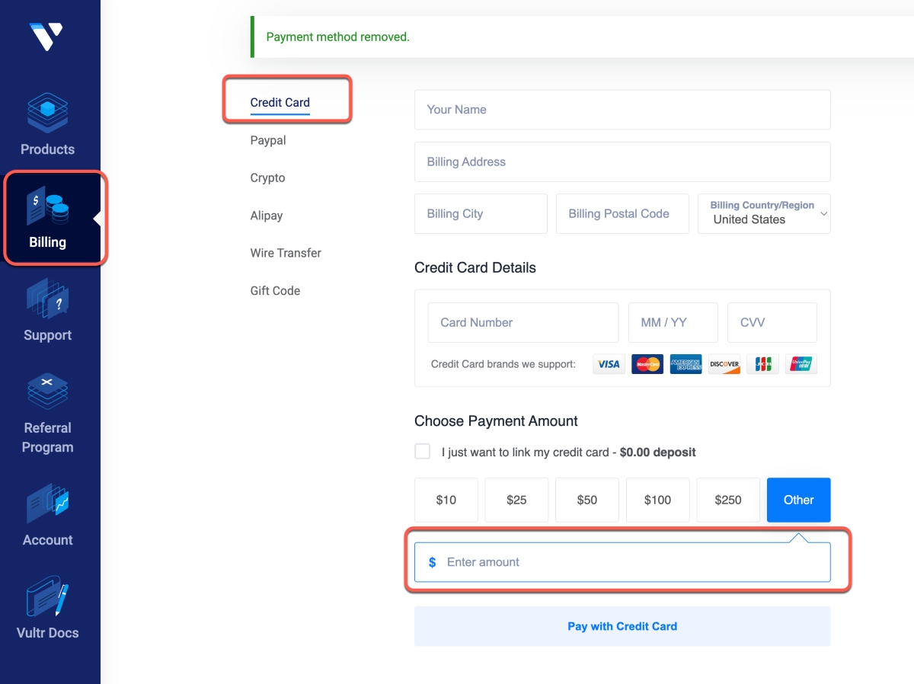Open the Products sidebar icon
Screen dimensions: 914x684
coord(47,113)
